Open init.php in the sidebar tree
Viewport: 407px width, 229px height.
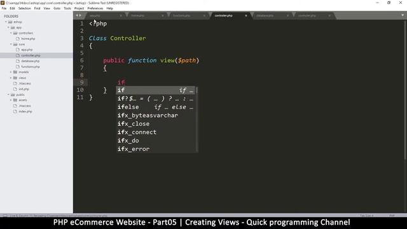pyautogui.click(x=24, y=89)
